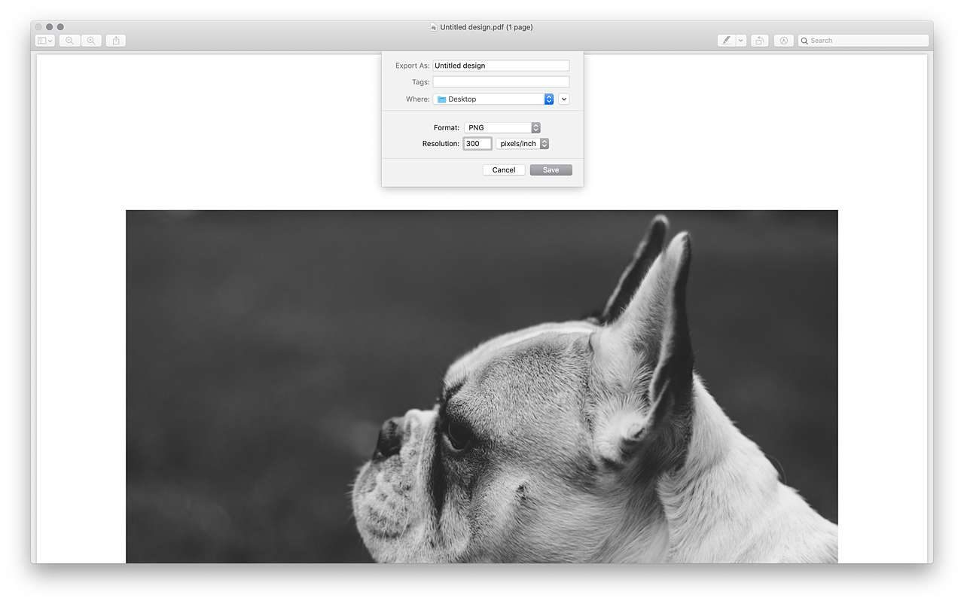Screen dimensions: 964x604
Task: Edit the Export As filename field
Action: tap(501, 66)
